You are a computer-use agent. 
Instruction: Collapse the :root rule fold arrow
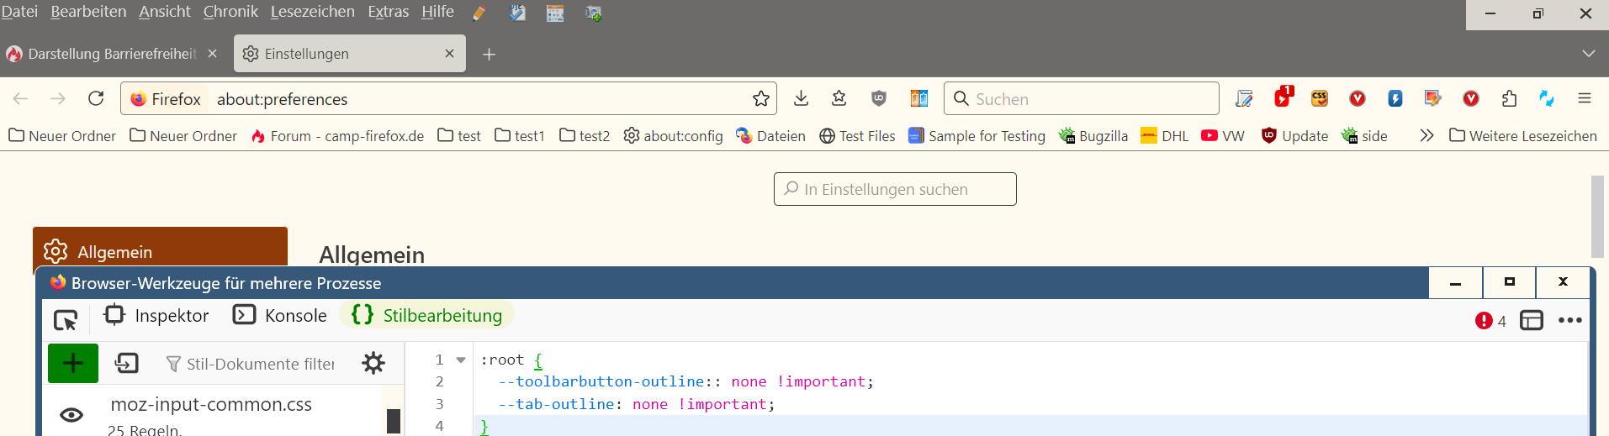coord(461,360)
